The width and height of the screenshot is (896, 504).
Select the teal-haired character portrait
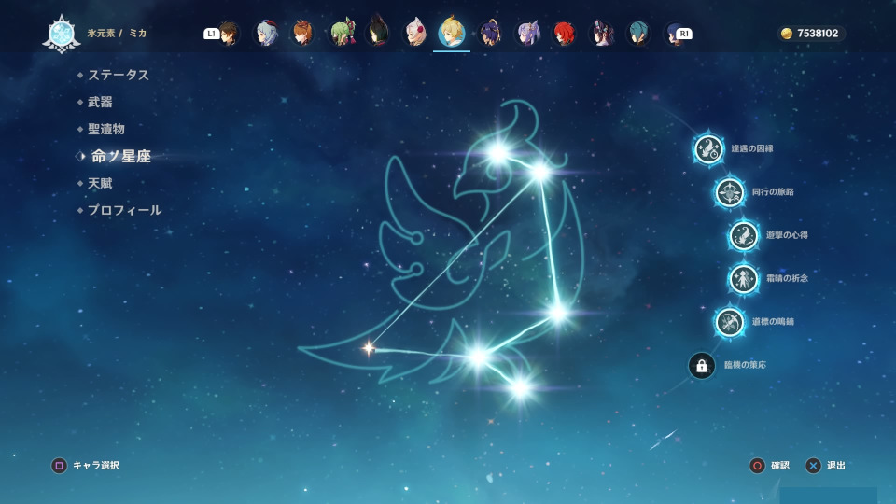(x=638, y=34)
